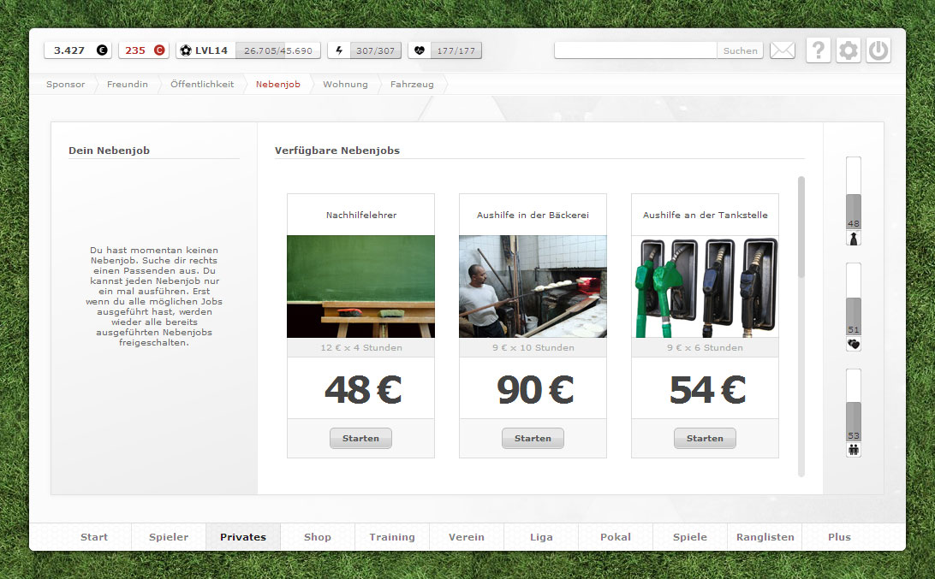
Task: Click the "Dein Nebenjob" heading
Action: (109, 151)
